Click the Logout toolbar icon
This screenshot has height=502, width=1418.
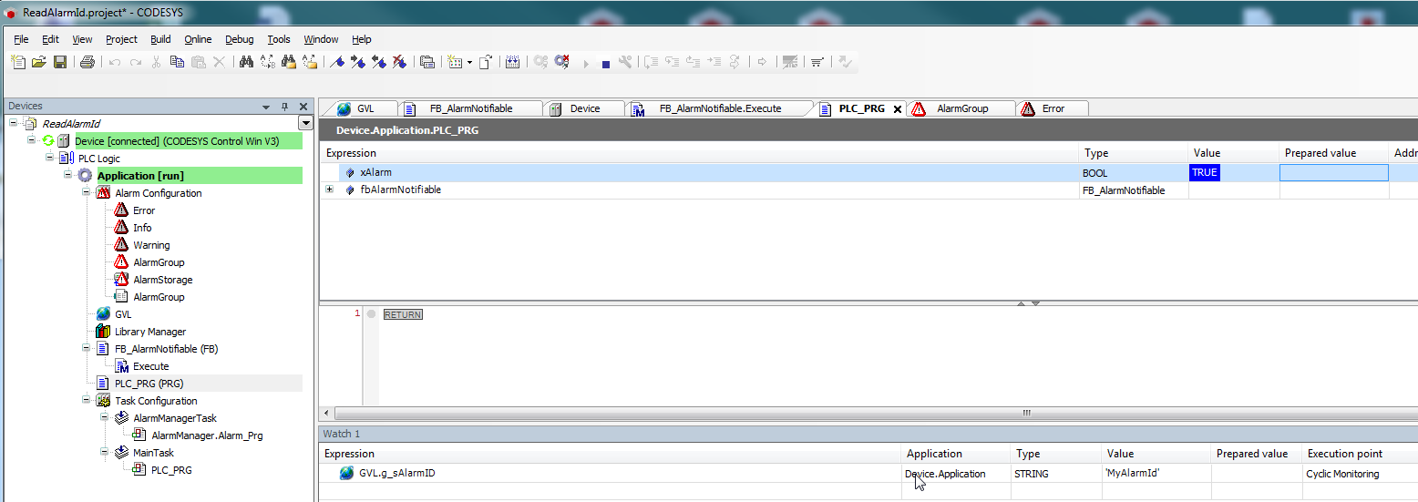pos(561,62)
